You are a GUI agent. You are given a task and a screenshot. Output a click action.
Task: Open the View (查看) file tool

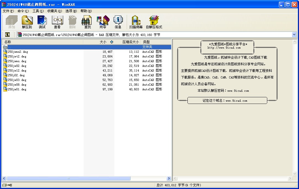57,22
